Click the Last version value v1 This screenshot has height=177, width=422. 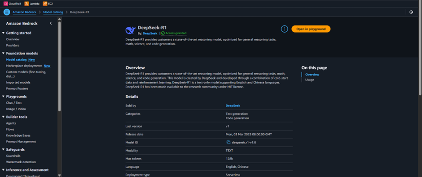click(228, 126)
